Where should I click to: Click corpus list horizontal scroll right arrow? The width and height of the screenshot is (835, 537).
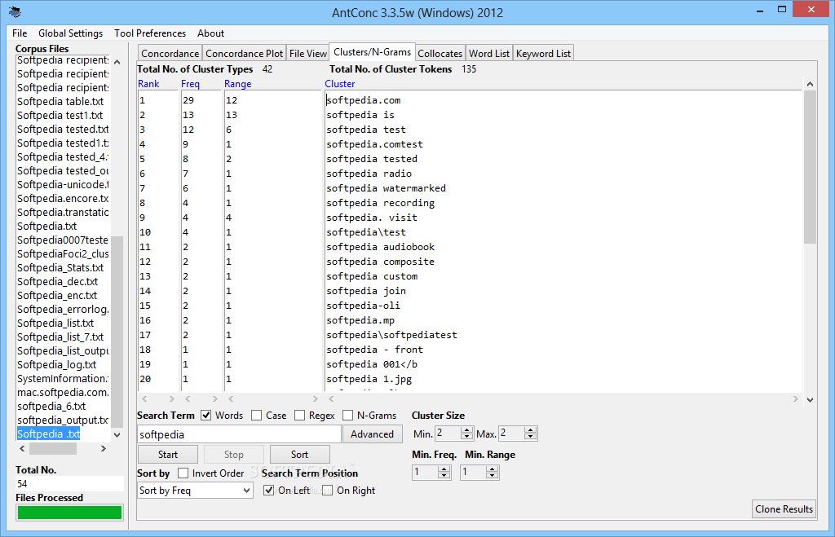pos(104,449)
